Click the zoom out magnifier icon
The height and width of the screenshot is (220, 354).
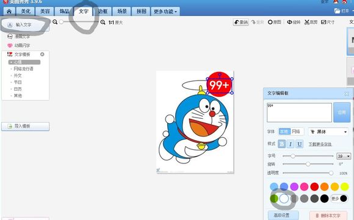(55, 22)
